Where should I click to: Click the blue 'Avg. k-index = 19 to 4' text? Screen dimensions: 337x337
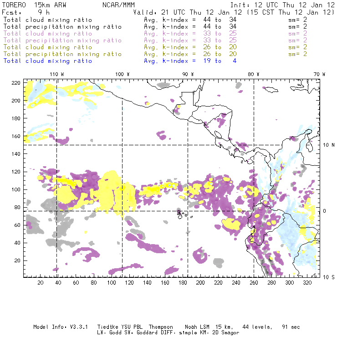[x=190, y=61]
